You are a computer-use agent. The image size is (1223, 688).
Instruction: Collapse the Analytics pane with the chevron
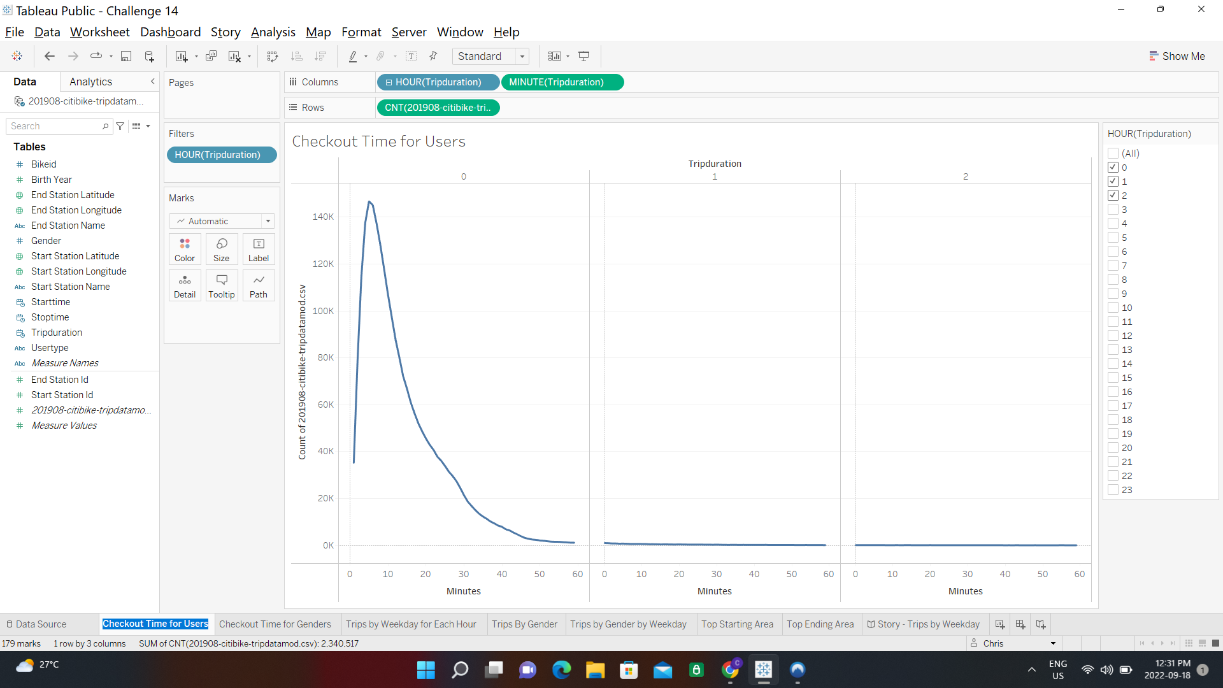coord(152,82)
